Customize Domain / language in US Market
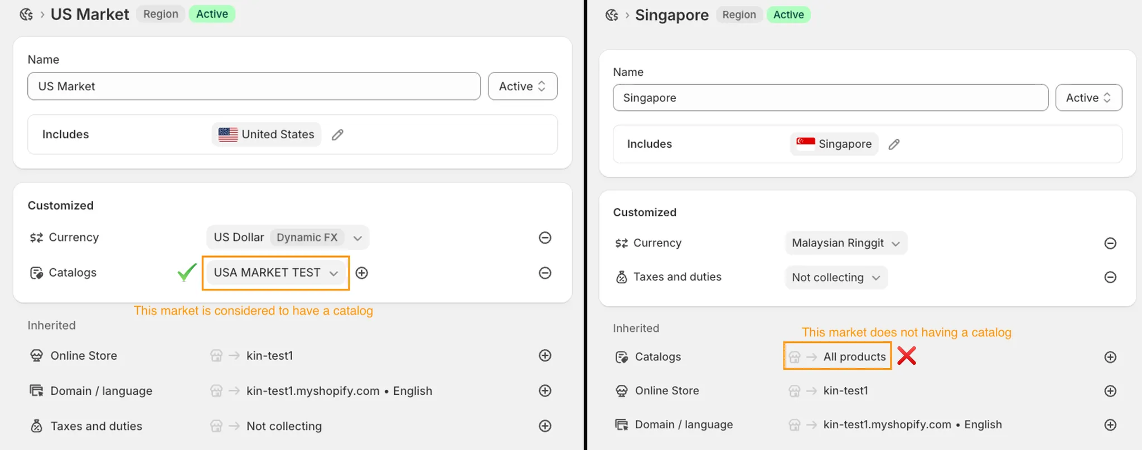Image resolution: width=1142 pixels, height=450 pixels. tap(545, 391)
